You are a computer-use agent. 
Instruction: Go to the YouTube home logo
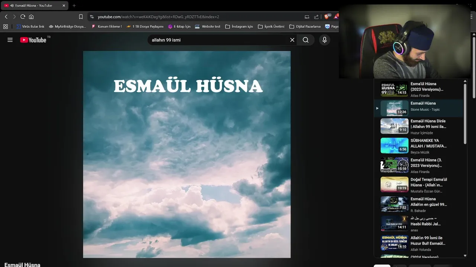pos(33,40)
